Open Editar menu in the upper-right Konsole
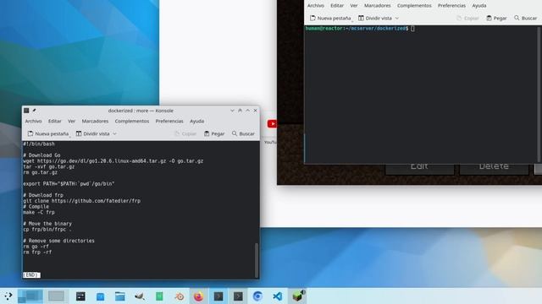This screenshot has height=304, width=542. coord(337,6)
